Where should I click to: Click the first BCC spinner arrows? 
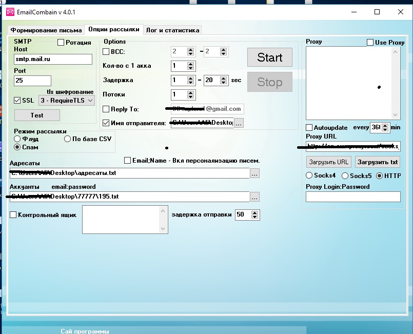coord(190,51)
